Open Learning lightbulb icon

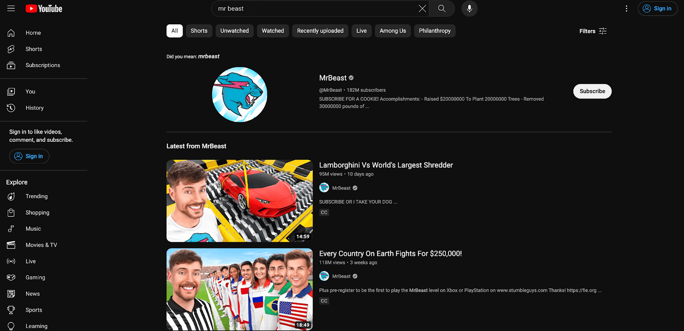click(11, 326)
